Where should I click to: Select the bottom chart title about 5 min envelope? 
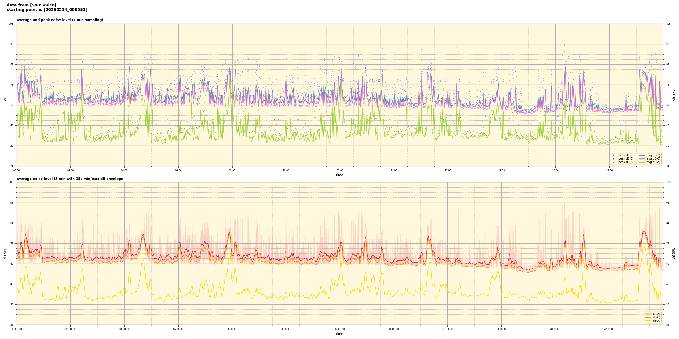[70, 179]
